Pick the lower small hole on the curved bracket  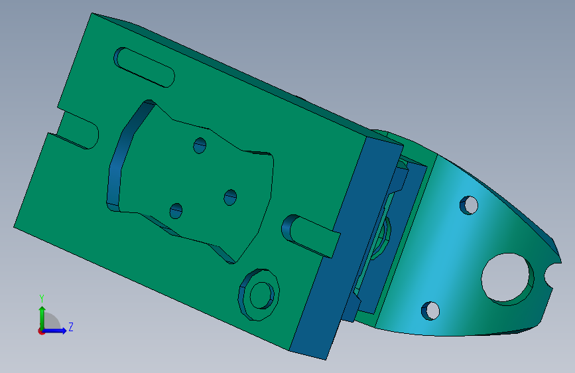[430, 311]
